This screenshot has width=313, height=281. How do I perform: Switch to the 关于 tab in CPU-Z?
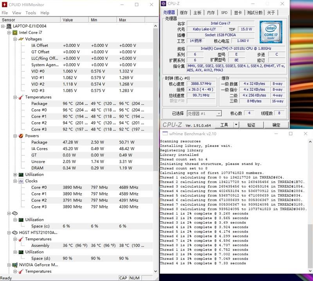point(271,12)
